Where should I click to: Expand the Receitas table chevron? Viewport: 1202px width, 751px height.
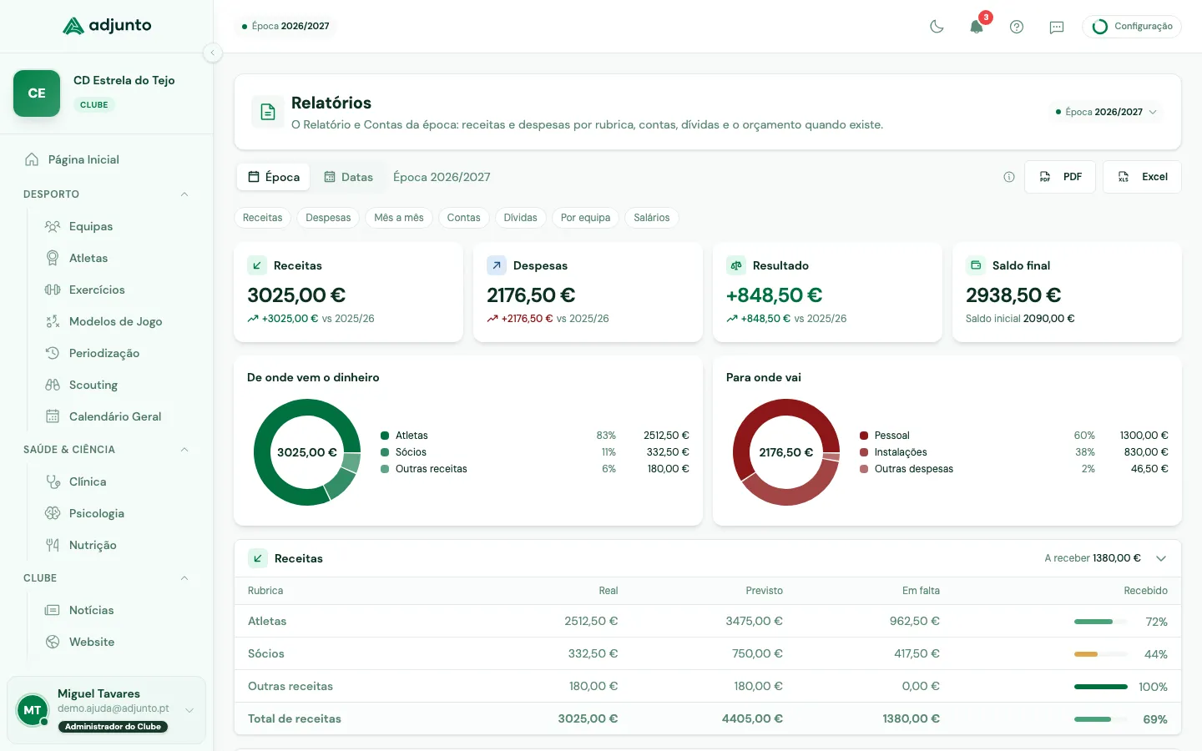1161,558
